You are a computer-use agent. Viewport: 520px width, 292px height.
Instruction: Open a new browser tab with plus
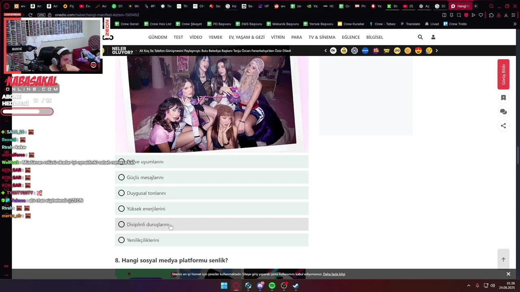click(476, 6)
